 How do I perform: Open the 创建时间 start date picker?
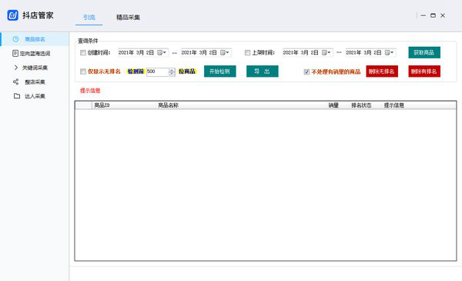coord(162,53)
